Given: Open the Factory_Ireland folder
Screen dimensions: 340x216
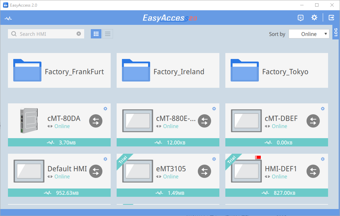Looking at the screenshot, I should [168, 71].
